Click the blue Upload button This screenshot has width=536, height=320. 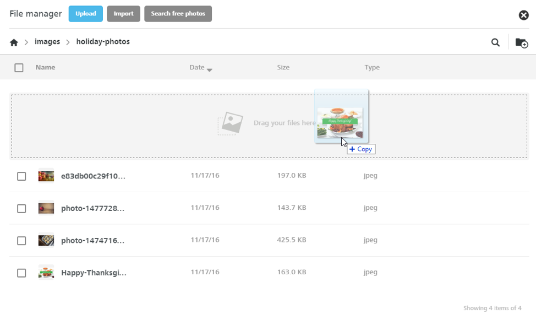86,14
